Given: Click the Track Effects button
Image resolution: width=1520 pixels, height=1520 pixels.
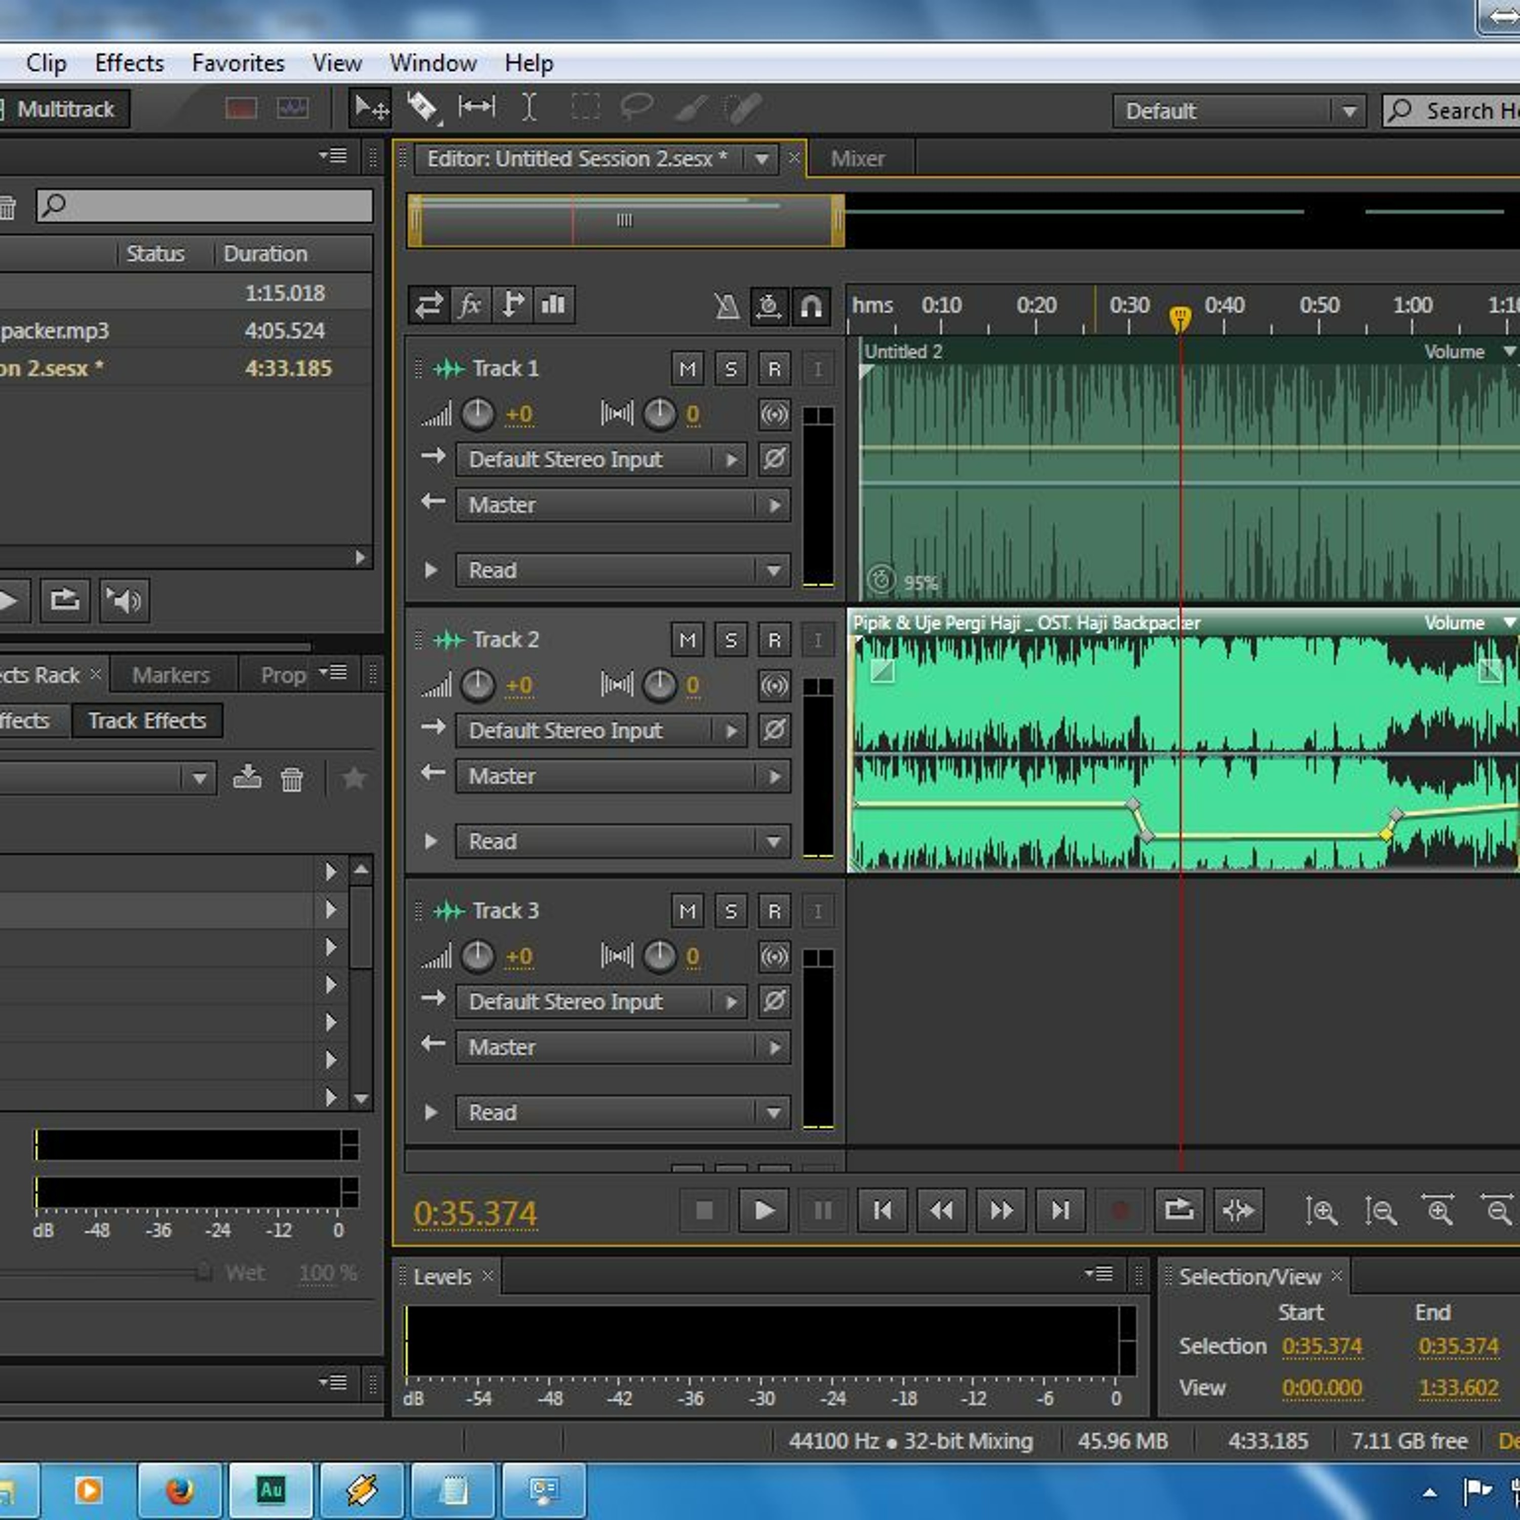Looking at the screenshot, I should click(147, 720).
